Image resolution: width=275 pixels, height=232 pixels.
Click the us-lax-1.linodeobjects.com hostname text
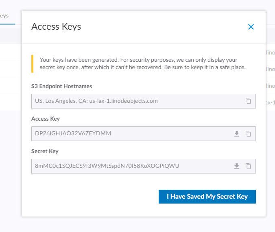tap(123, 101)
